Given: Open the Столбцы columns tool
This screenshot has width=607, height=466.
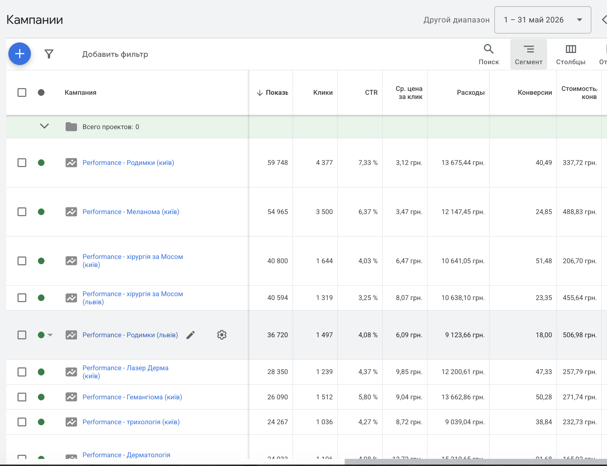Looking at the screenshot, I should (571, 54).
